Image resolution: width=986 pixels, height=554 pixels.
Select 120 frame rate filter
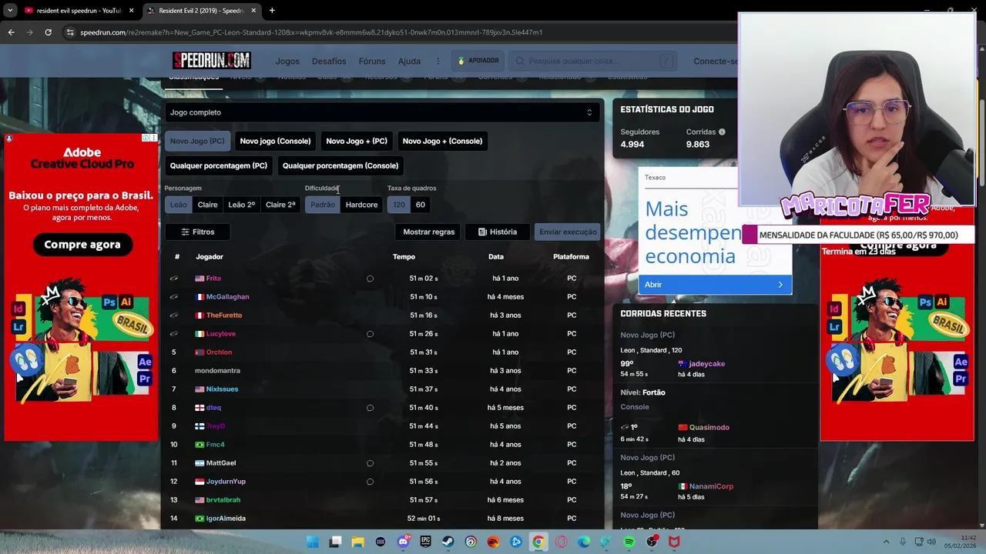tap(399, 205)
